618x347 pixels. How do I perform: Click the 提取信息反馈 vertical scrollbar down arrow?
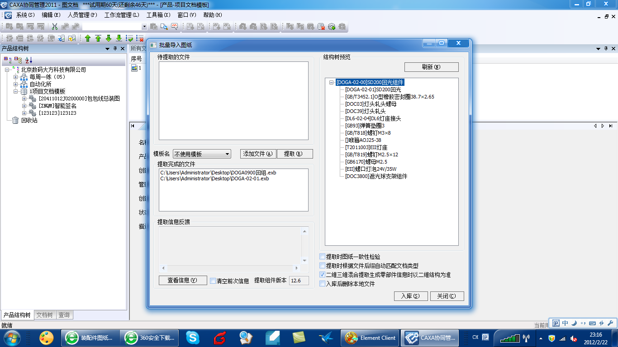tap(304, 261)
